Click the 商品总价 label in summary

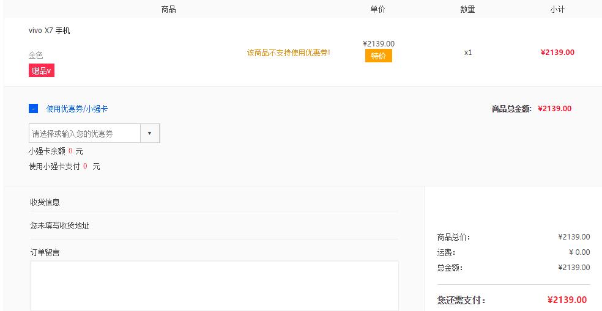[453, 237]
